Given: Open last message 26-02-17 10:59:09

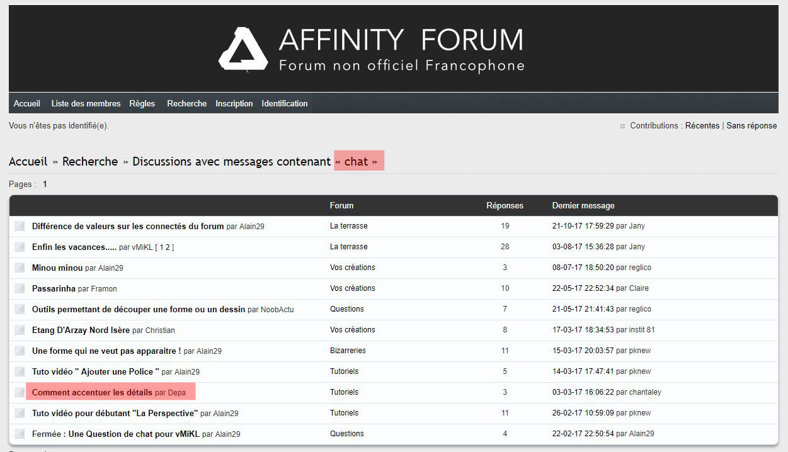Looking at the screenshot, I should coord(583,413).
